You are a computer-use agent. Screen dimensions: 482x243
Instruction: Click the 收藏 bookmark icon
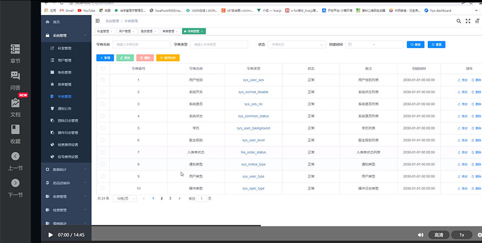tap(15, 129)
